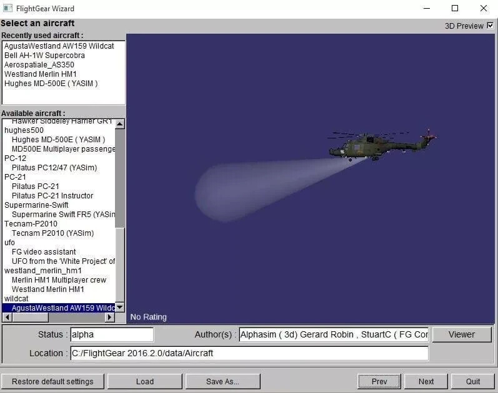Viewport: 498px width, 393px height.
Task: Click the aircraft list scroll up arrow
Action: tap(120, 124)
